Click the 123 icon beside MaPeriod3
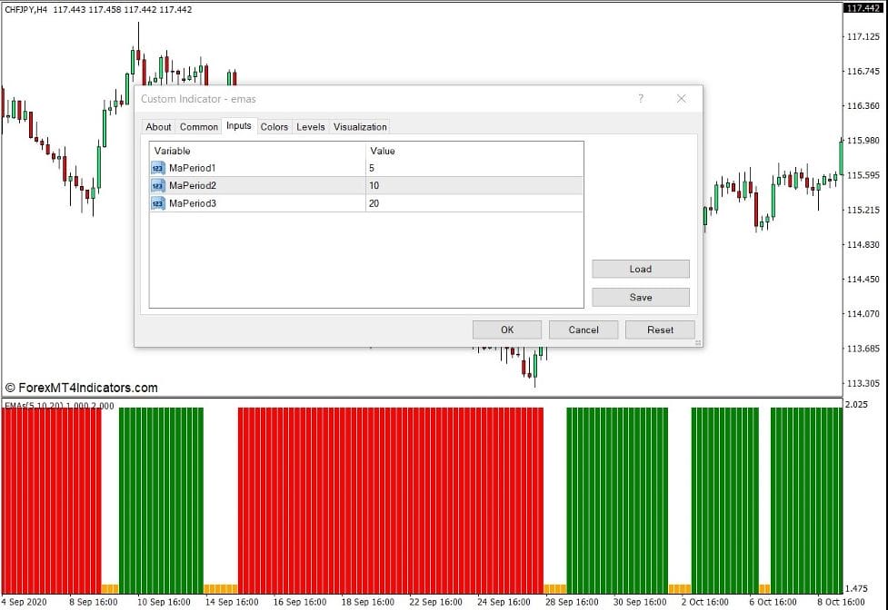Screen dimensions: 888x610 pyautogui.click(x=155, y=203)
